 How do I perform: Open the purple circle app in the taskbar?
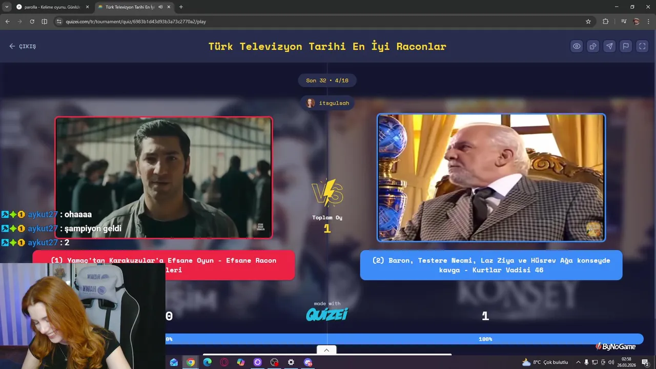tap(258, 362)
